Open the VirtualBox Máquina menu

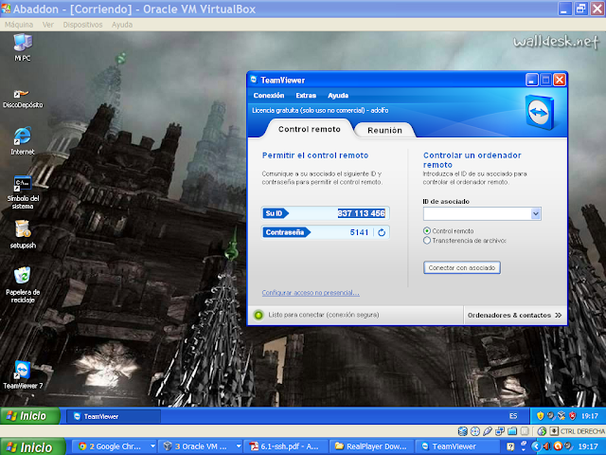click(x=19, y=25)
